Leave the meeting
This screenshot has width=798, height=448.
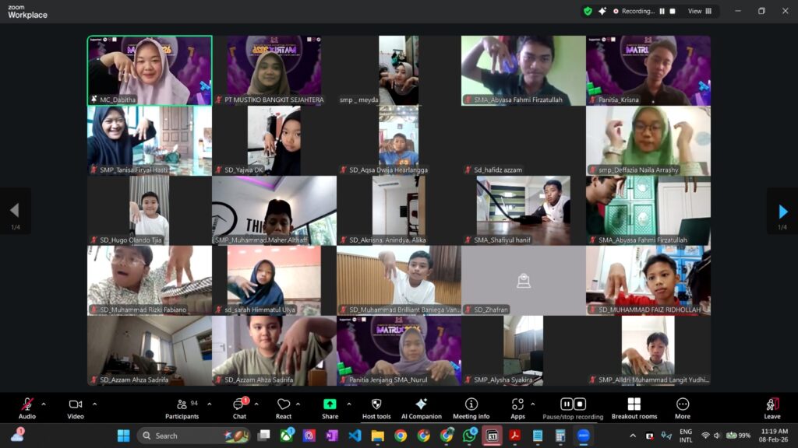772,404
